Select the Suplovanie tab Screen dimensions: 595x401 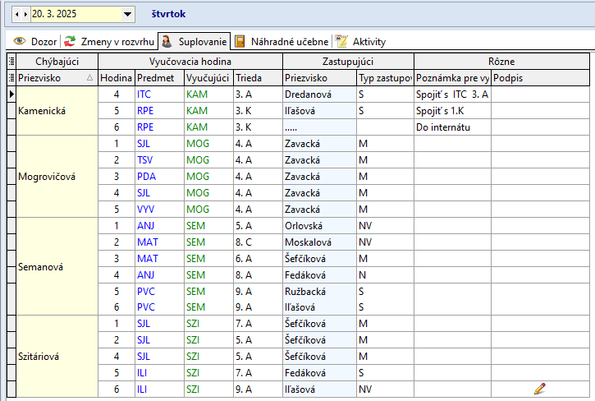tap(194, 41)
